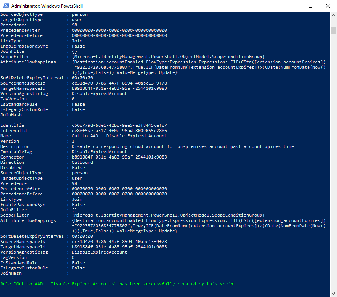Click the Description property label
The height and width of the screenshot is (297, 337).
point(15,146)
